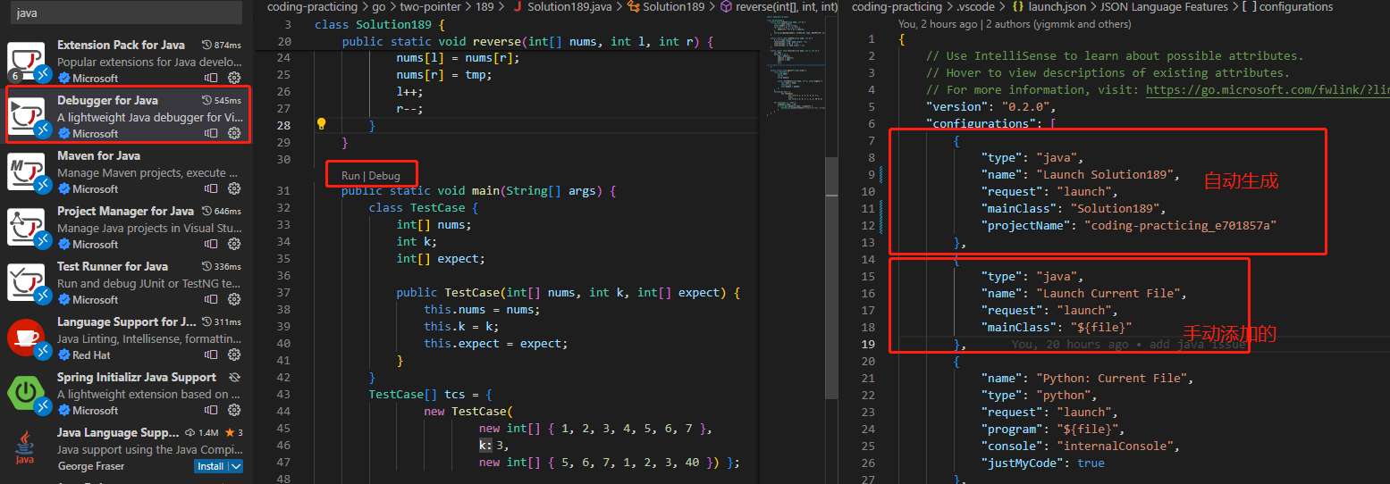Click the vertical scrollbar of the Java editor

pos(831,277)
